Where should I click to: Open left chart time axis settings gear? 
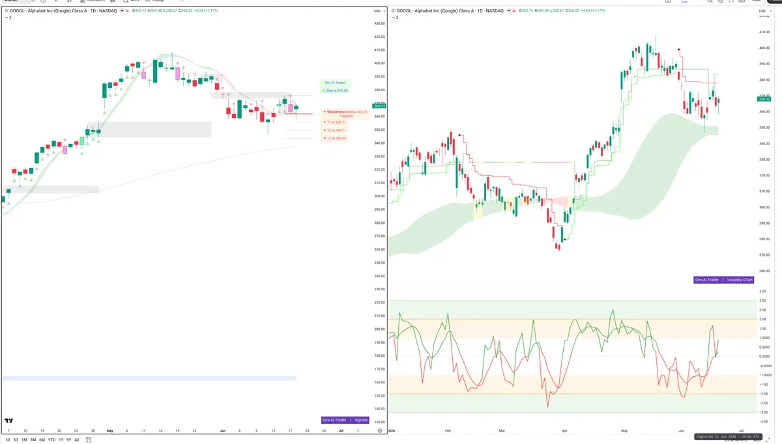pyautogui.click(x=379, y=430)
